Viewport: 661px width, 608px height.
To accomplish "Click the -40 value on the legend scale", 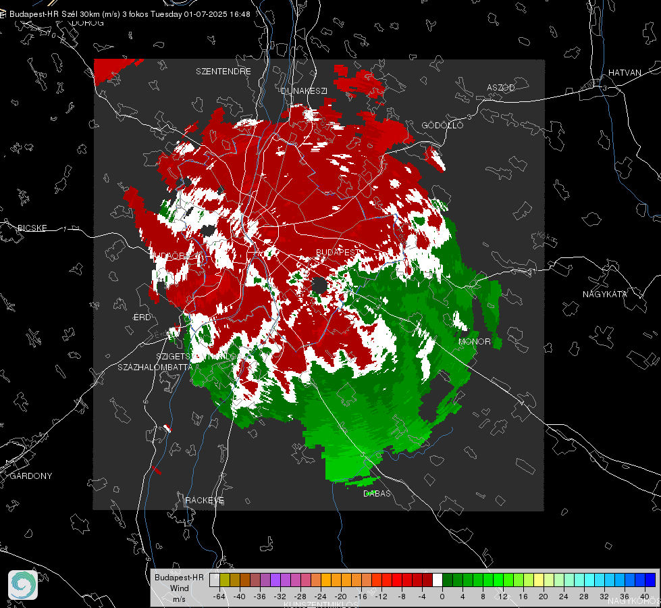I will [x=240, y=597].
